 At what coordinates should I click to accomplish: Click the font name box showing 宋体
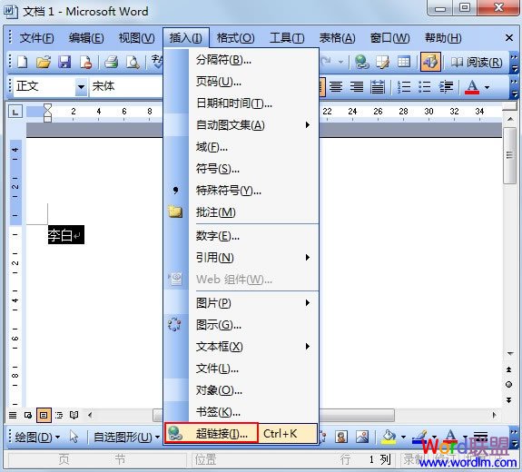coord(126,86)
